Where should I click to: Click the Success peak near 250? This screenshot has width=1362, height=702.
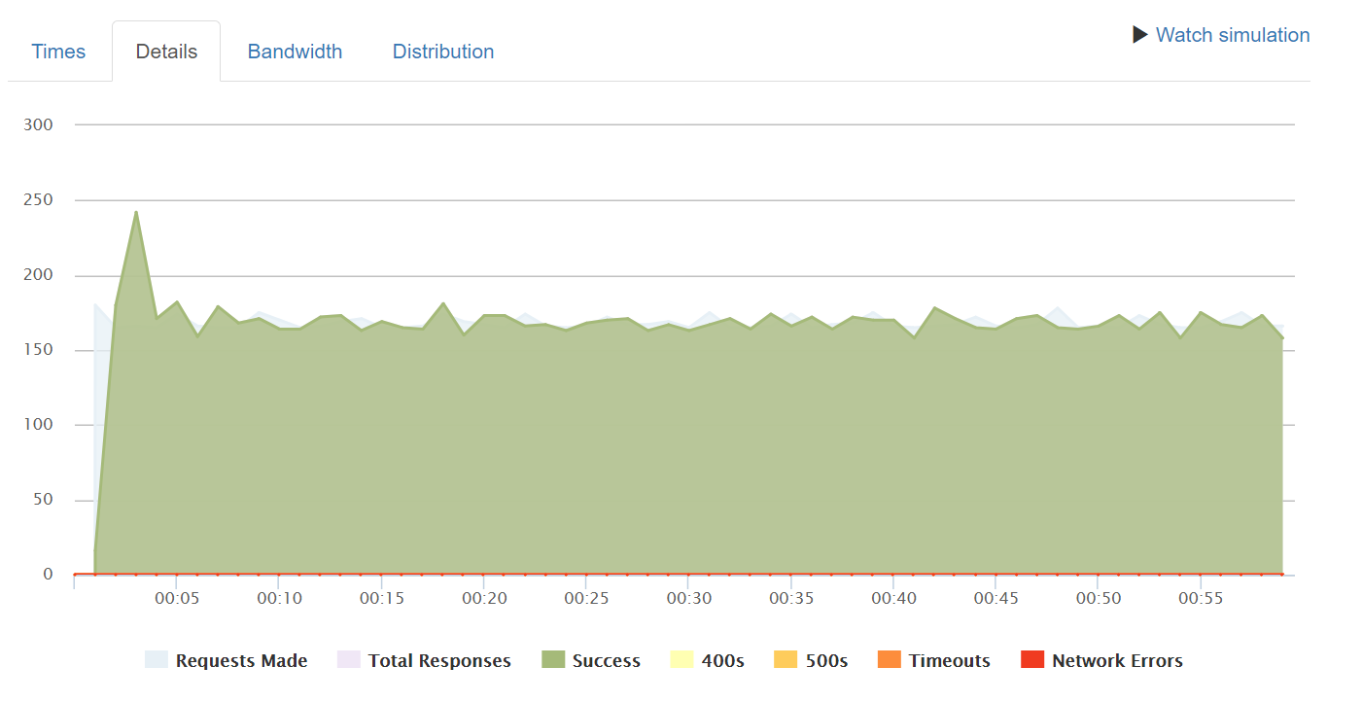[136, 212]
